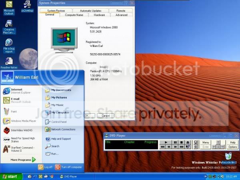The image size is (240, 180).
Task: Open DVD Player Options
Action: (x=233, y=147)
